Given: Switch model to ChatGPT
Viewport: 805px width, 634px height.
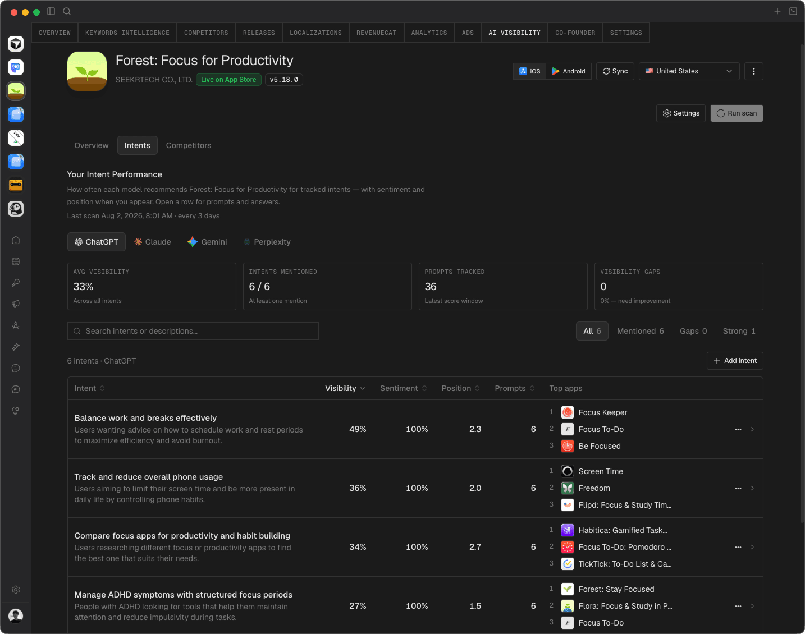Looking at the screenshot, I should pyautogui.click(x=97, y=242).
